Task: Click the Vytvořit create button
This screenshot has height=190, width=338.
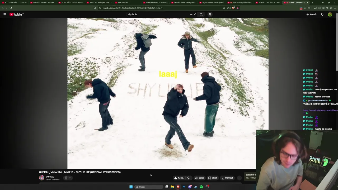Action: click(312, 14)
